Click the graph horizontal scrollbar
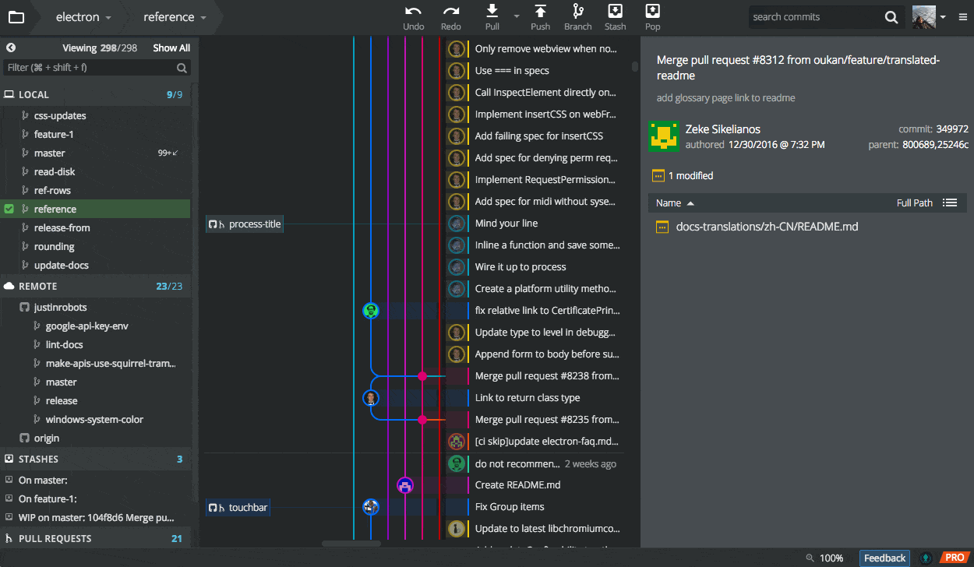The height and width of the screenshot is (567, 974). (351, 543)
